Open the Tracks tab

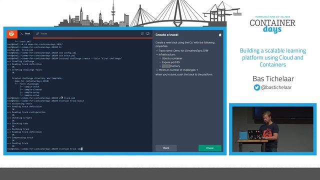point(42,33)
